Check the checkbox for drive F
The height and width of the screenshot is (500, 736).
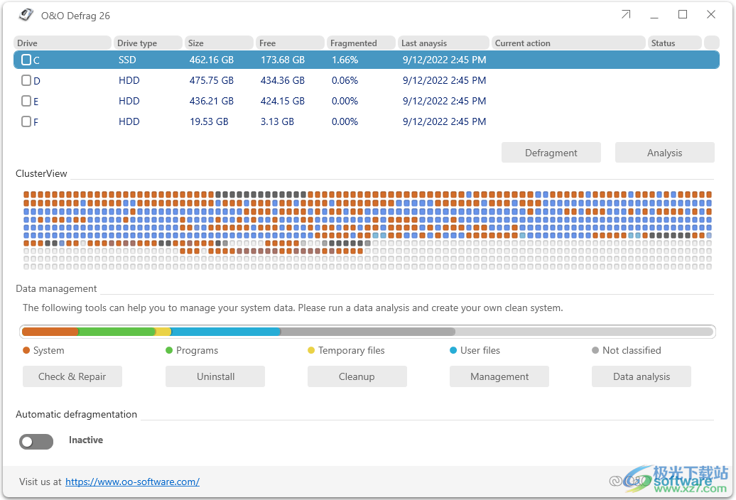(x=26, y=121)
